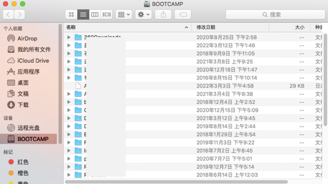Click the edit tags icon
Image resolution: width=328 pixels, height=184 pixels.
pos(183,14)
